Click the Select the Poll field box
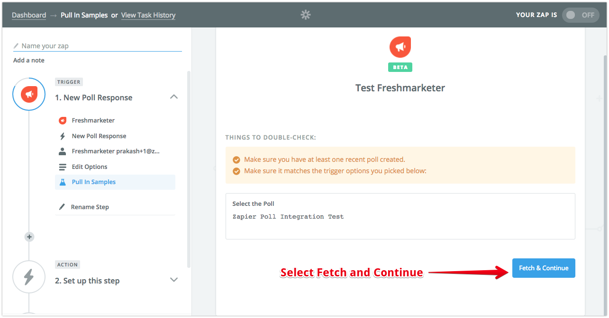The width and height of the screenshot is (609, 318). click(400, 216)
